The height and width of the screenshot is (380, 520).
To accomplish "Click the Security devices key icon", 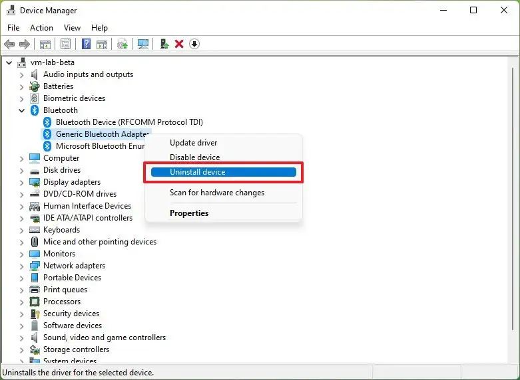I will (x=35, y=314).
